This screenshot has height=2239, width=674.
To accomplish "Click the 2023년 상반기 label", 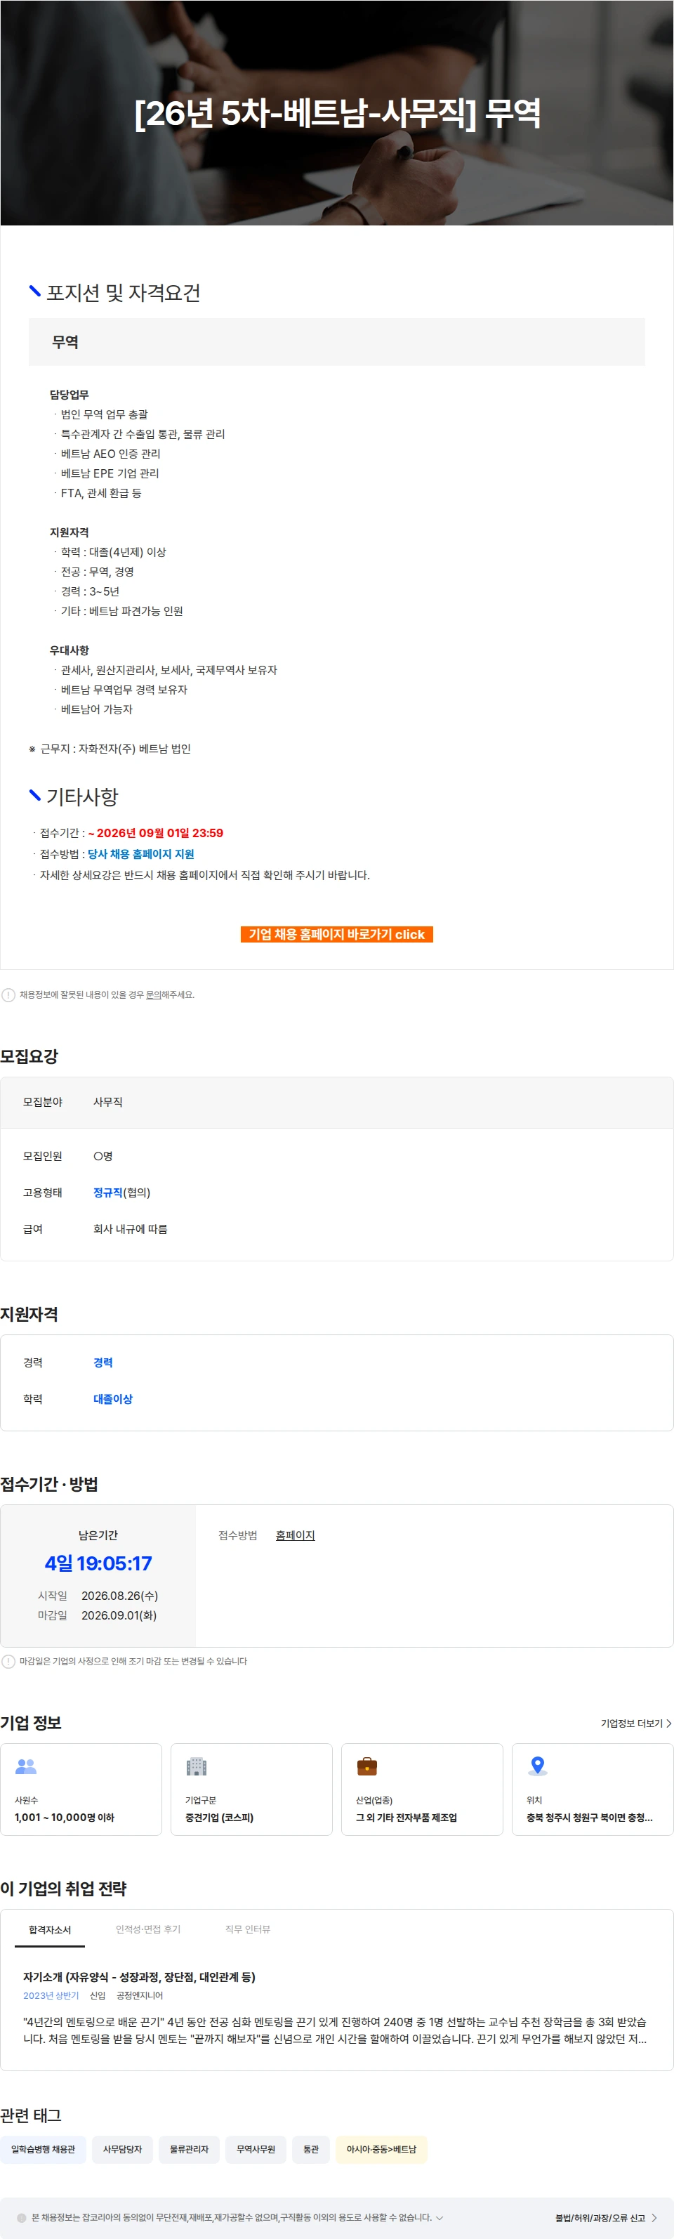I will tap(51, 1995).
